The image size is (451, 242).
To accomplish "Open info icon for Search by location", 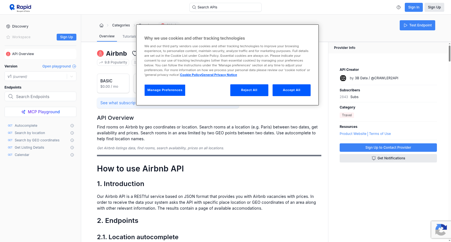I will [72, 133].
